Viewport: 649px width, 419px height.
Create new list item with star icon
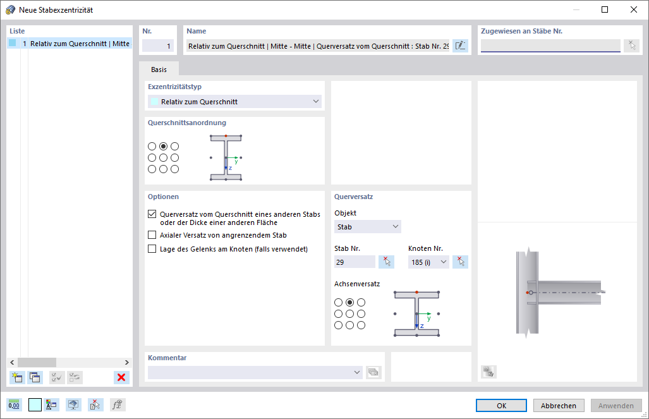17,377
